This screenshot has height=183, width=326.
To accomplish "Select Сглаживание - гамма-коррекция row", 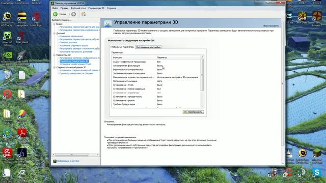I will click(x=156, y=89).
